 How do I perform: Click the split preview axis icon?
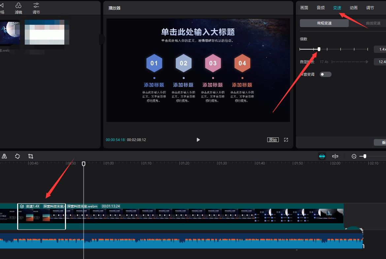pos(335,156)
